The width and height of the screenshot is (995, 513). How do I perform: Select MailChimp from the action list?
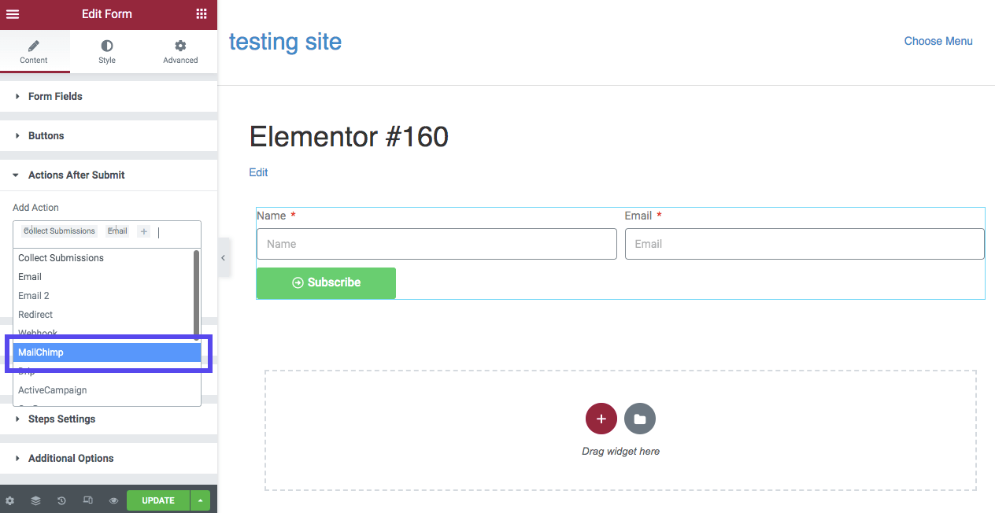point(107,352)
